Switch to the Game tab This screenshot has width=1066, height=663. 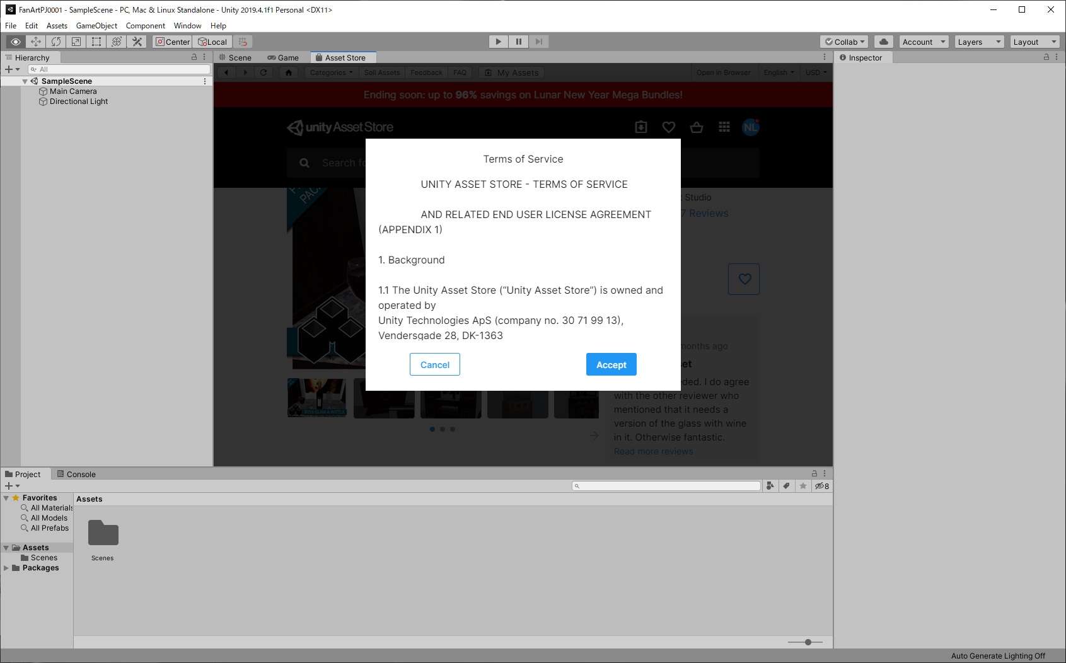(x=283, y=57)
